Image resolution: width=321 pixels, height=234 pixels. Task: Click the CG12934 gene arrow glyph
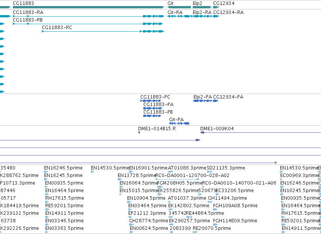[x=216, y=7]
